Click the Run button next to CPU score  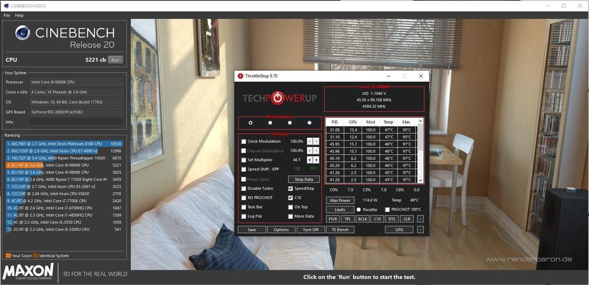coord(115,59)
